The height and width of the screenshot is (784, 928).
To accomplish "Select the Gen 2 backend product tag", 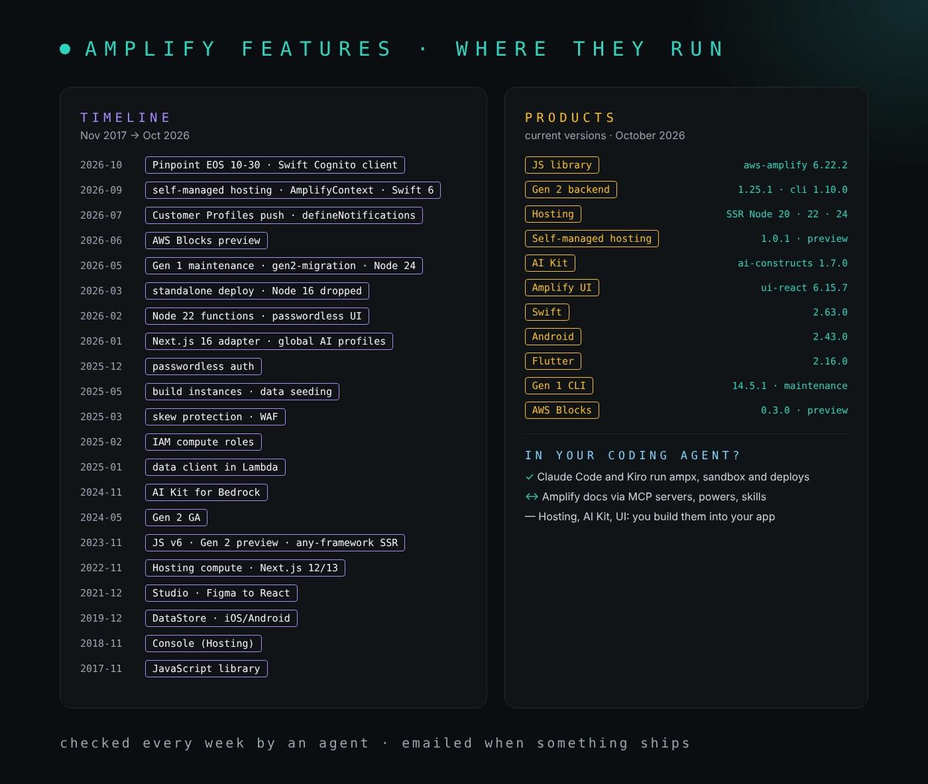I will pos(571,190).
